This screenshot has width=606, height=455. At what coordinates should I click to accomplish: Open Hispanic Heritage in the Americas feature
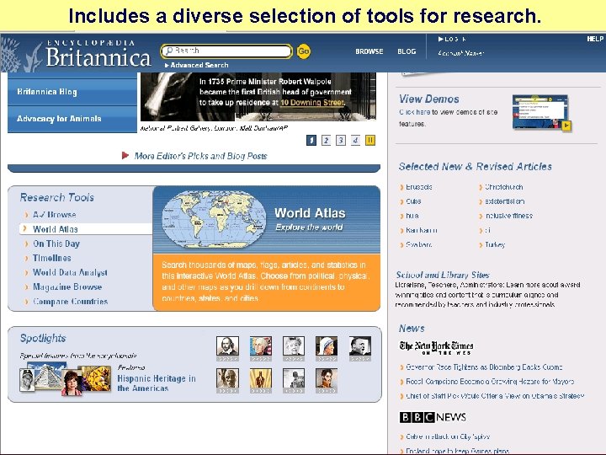(x=157, y=383)
